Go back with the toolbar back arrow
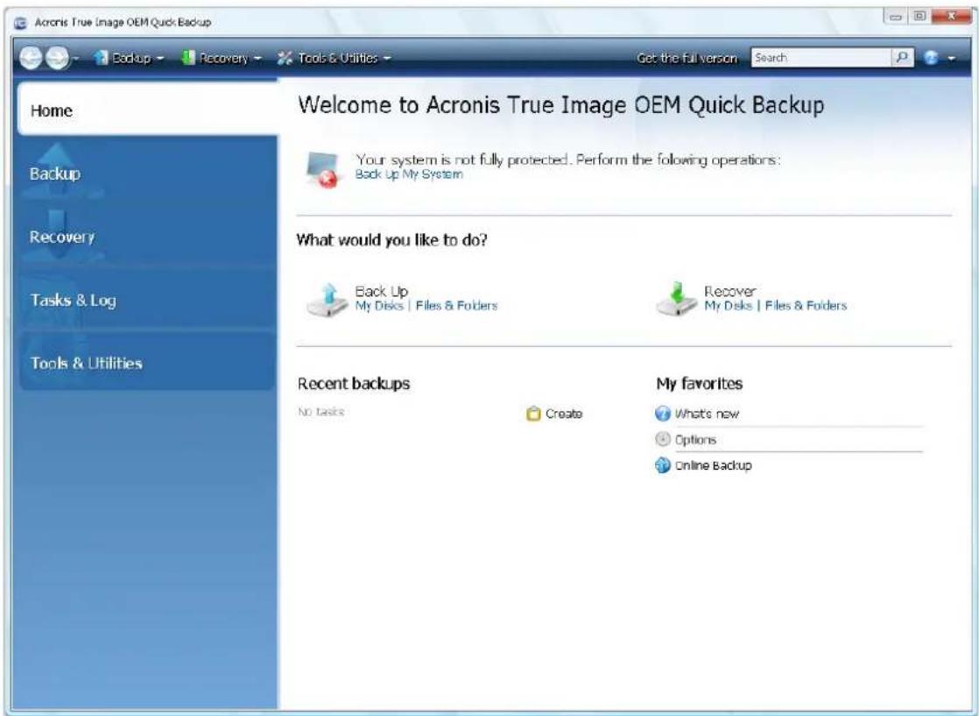Screen dimensions: 979x716 (x=32, y=58)
